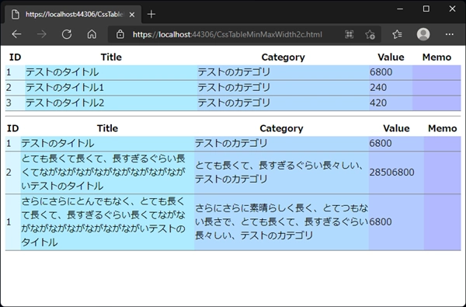This screenshot has height=307, width=466.
Task: Maximize the browser window
Action: click(426, 9)
